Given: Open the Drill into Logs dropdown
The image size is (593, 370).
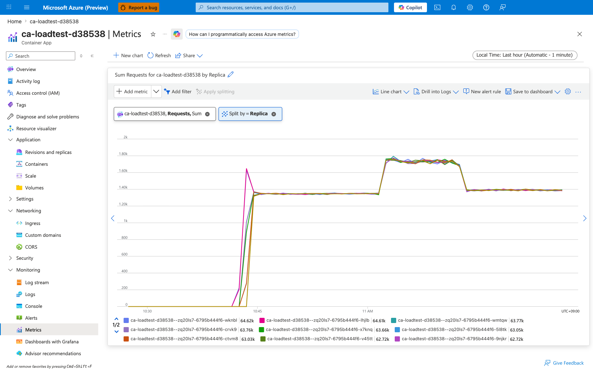Looking at the screenshot, I should tap(436, 92).
